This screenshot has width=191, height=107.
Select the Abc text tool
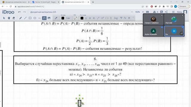[x=39, y=18]
